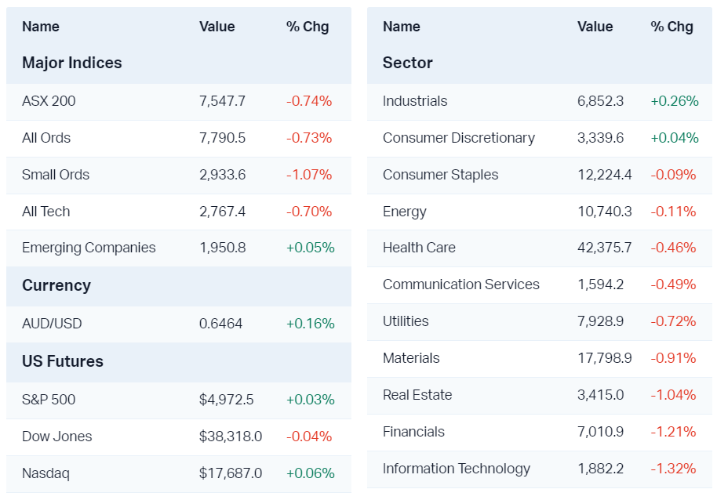Image resolution: width=717 pixels, height=500 pixels.
Task: Click the Sector table % Chg header
Action: point(672,27)
